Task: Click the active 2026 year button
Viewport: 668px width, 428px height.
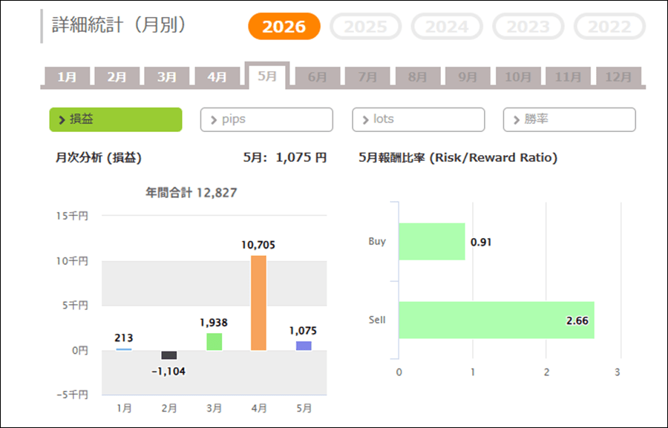Action: [x=284, y=27]
